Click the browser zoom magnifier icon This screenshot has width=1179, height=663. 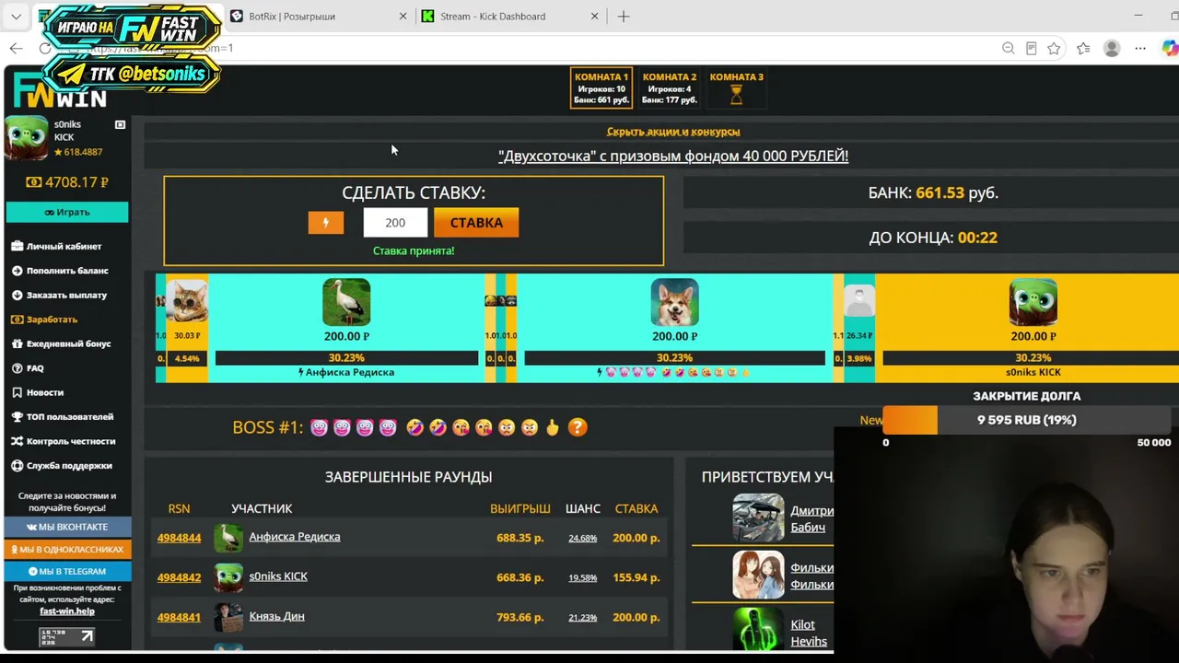1008,48
